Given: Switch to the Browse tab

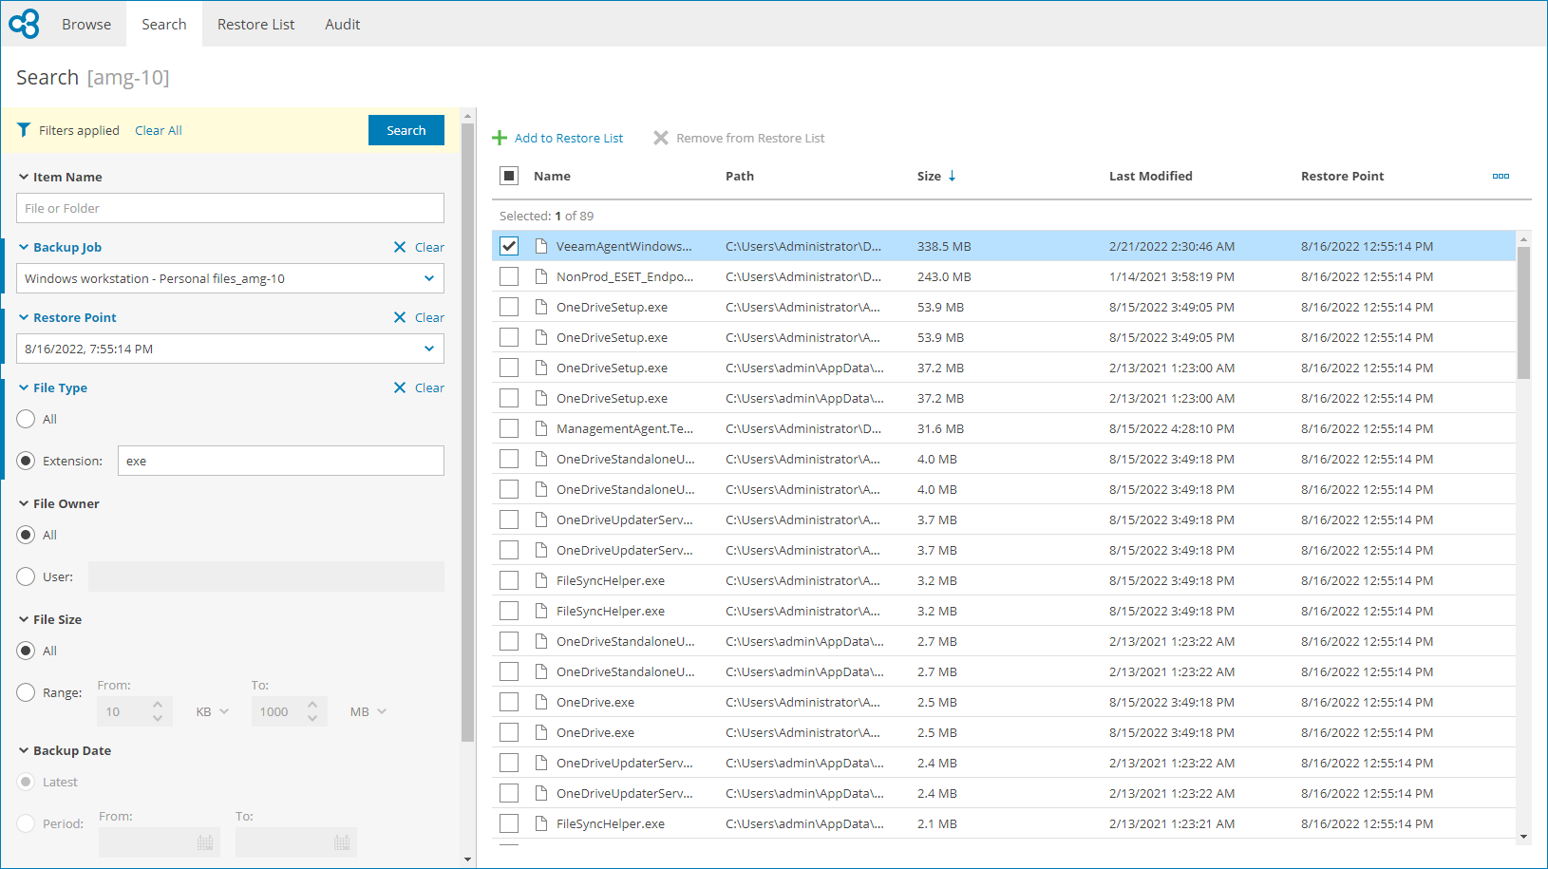Looking at the screenshot, I should click(85, 24).
